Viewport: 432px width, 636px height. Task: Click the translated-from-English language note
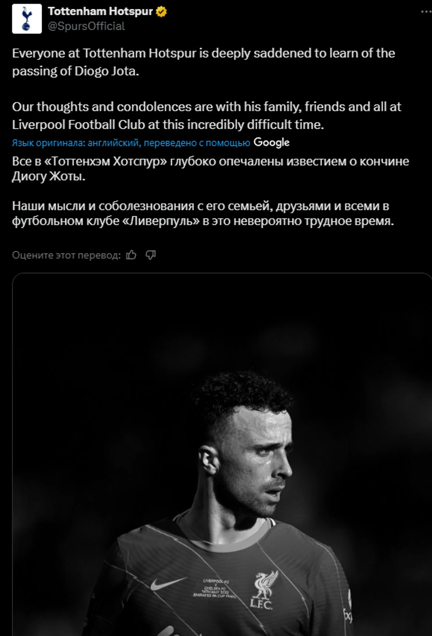pyautogui.click(x=131, y=143)
